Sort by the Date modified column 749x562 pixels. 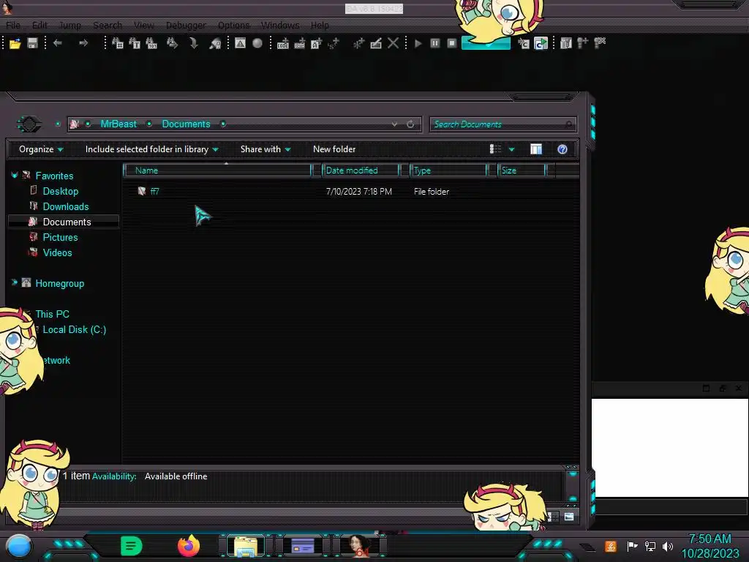[361, 170]
